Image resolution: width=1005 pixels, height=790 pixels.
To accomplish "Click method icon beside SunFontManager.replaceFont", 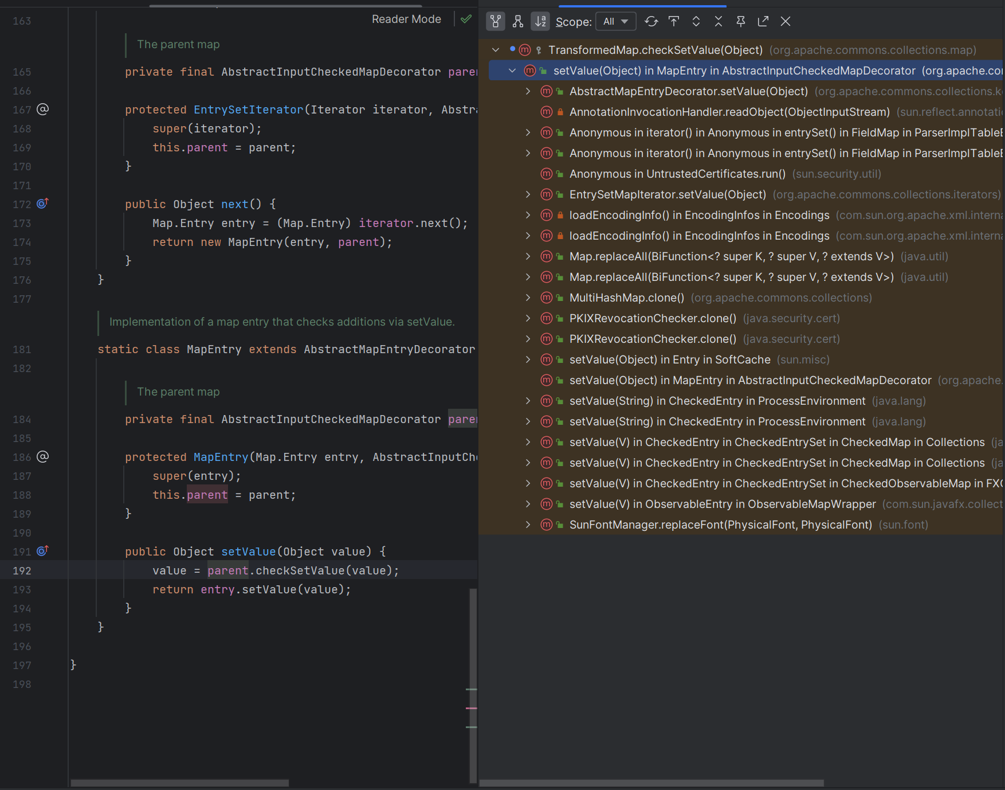I will coord(547,525).
